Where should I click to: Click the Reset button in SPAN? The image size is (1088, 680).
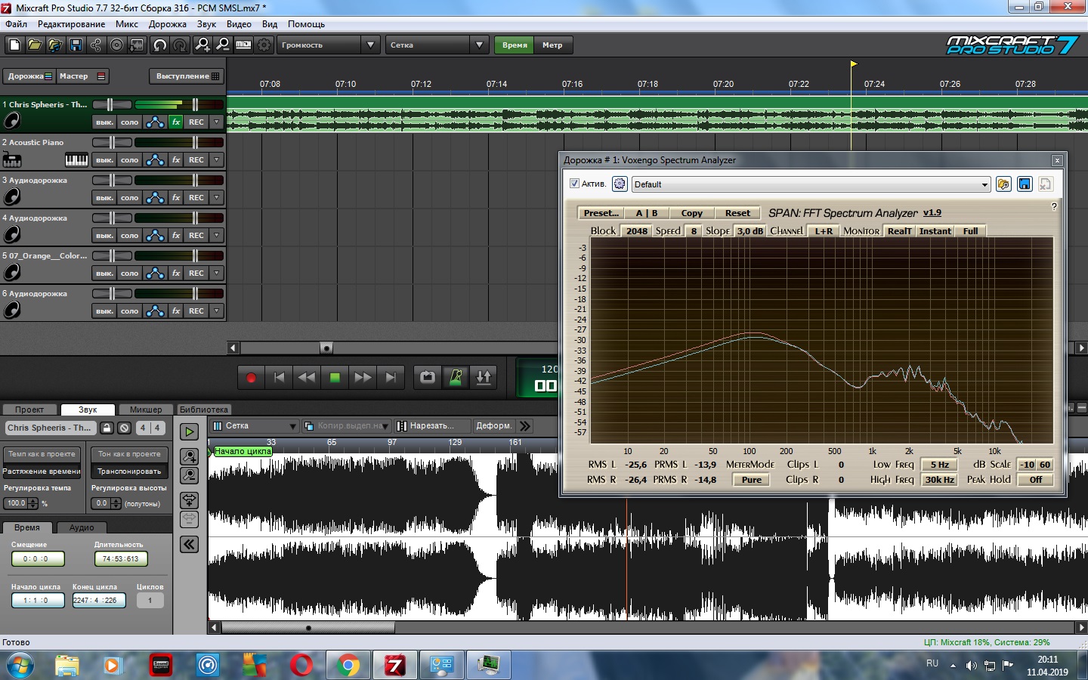pos(737,213)
